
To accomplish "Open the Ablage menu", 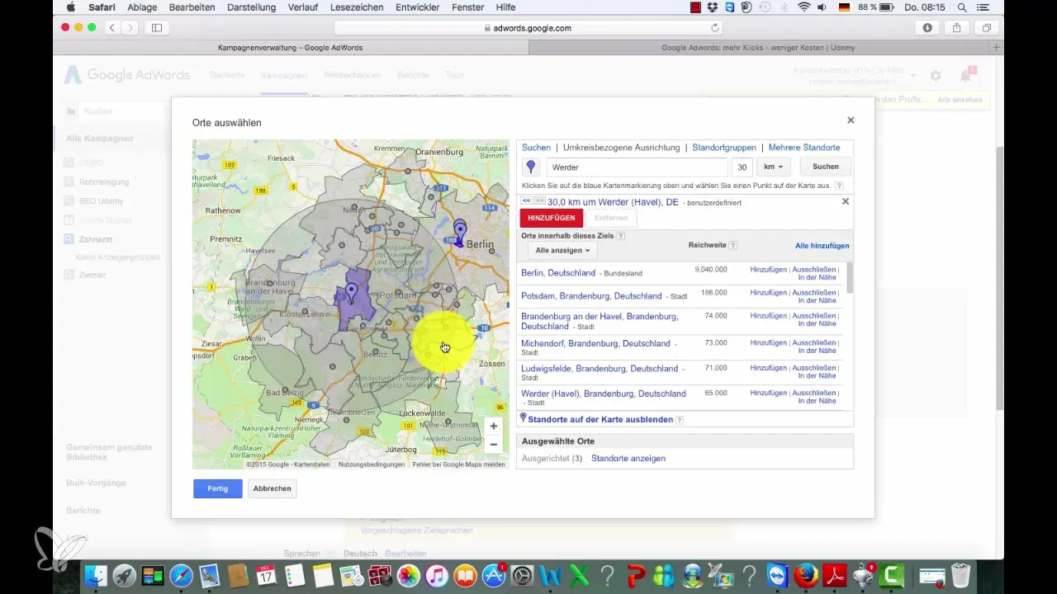I will 142,7.
